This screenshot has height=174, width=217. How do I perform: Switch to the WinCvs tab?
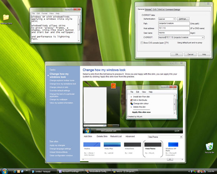coord(161,9)
